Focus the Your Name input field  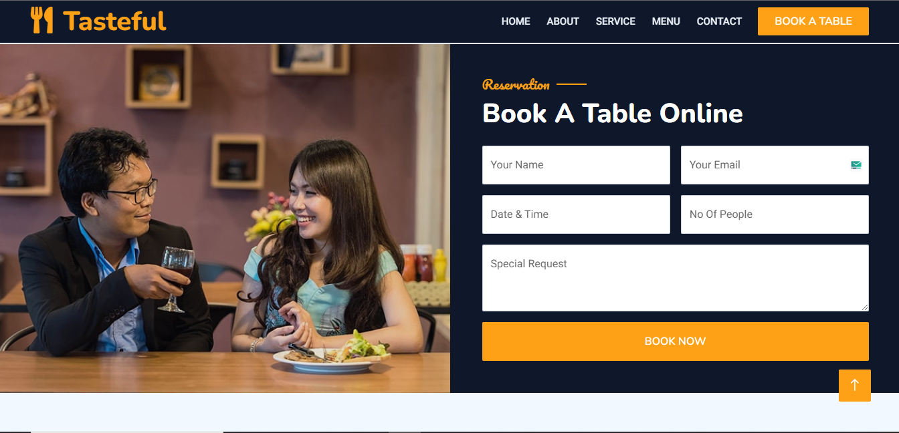click(576, 165)
